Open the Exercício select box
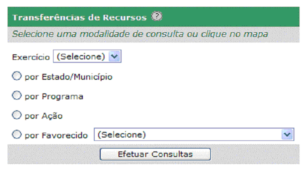 [x=82, y=56]
